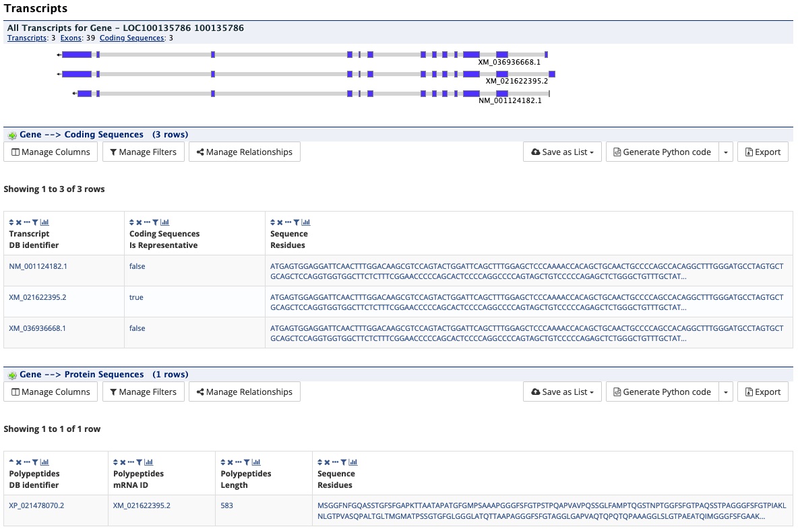Open Manage Filters for Protein Sequences table
The height and width of the screenshot is (529, 798).
pos(144,392)
